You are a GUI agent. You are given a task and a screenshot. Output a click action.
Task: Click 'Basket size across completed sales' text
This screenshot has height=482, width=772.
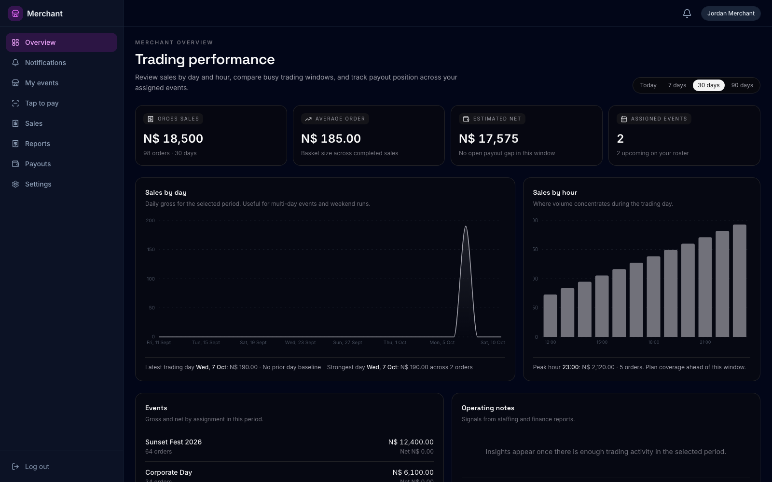click(349, 153)
